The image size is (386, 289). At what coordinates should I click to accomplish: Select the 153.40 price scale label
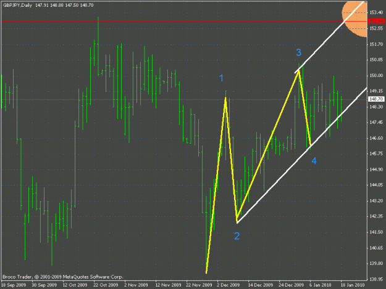[x=376, y=12]
